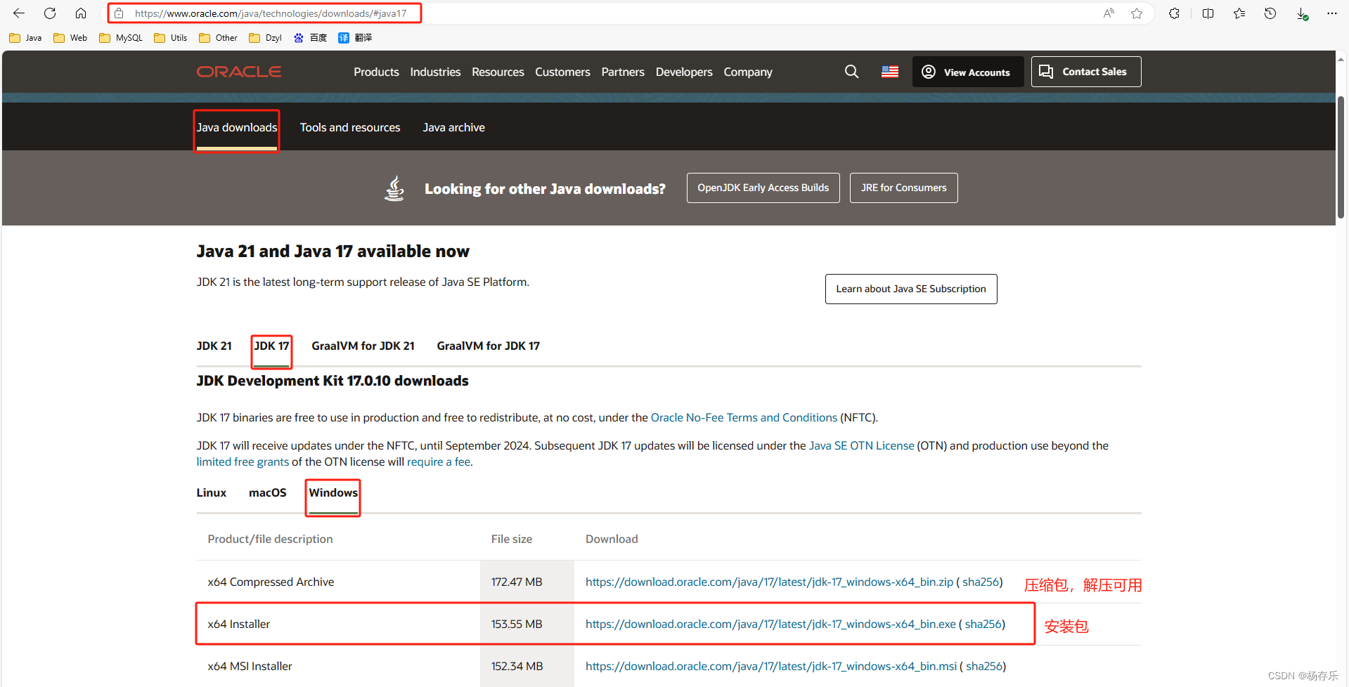The width and height of the screenshot is (1349, 687).
Task: Open the Company menu
Action: 748,72
